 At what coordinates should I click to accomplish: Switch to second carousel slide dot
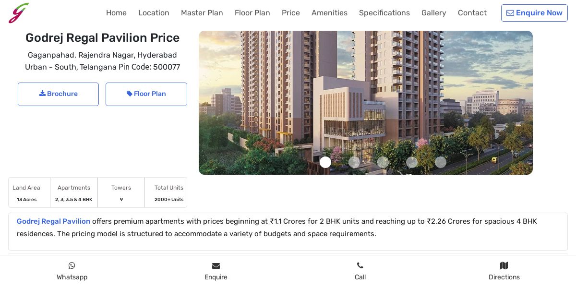coord(354,162)
